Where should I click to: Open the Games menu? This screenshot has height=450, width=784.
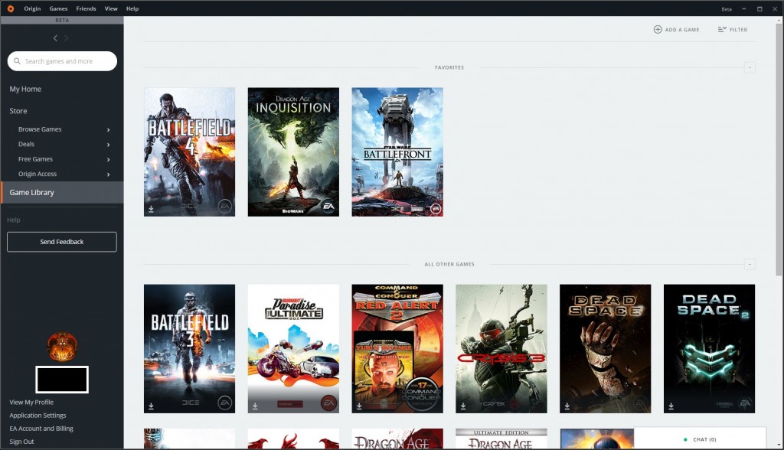(x=58, y=8)
